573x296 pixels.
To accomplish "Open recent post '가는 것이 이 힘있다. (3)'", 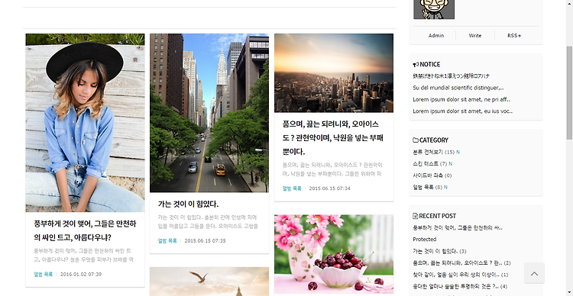I will [439, 251].
